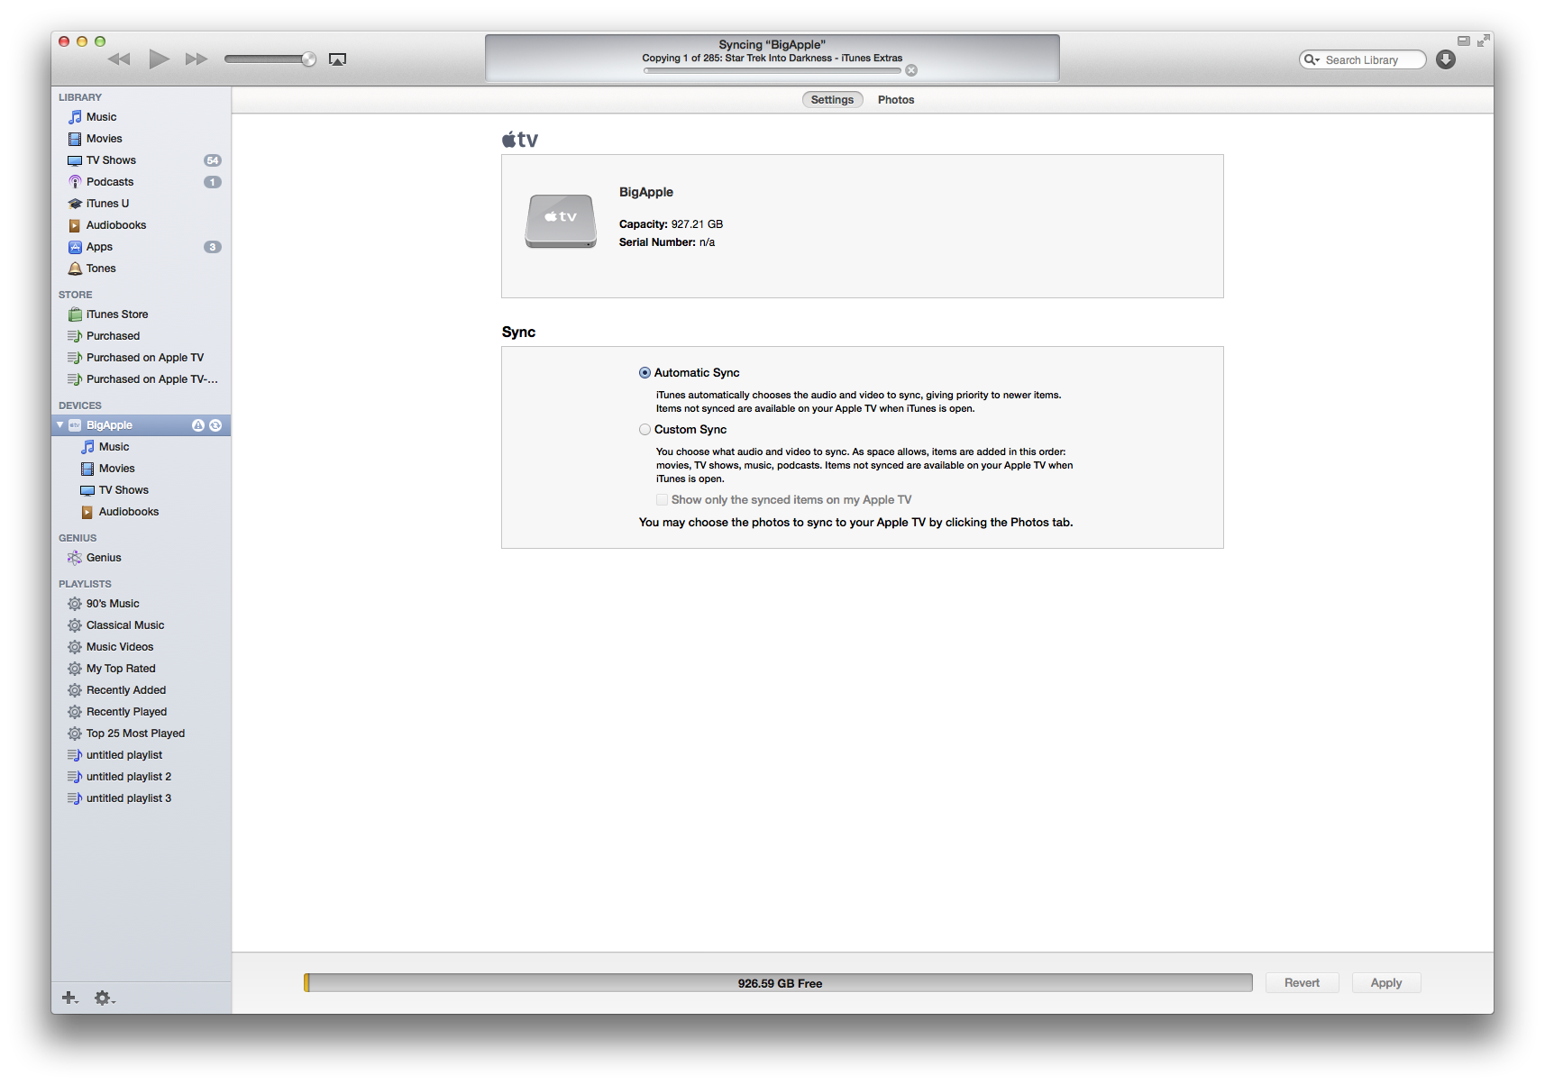The width and height of the screenshot is (1545, 1085).
Task: Click the Apply button
Action: coord(1386,983)
